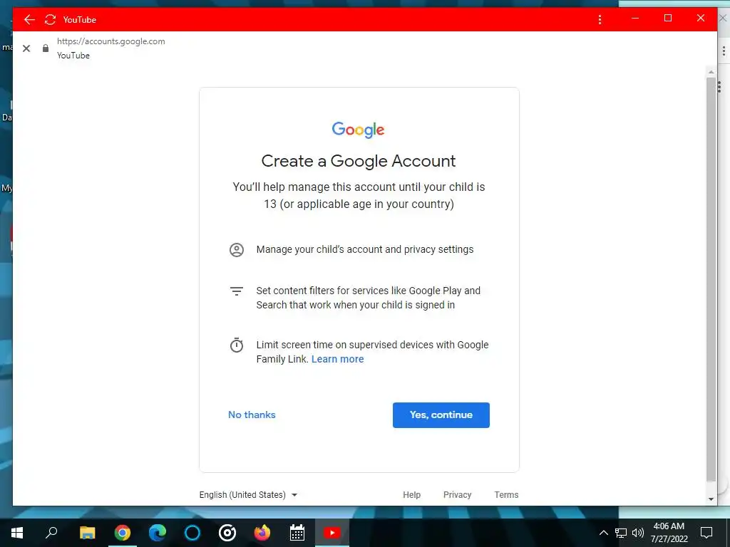
Task: Open taskbar search magnifier
Action: 51,533
